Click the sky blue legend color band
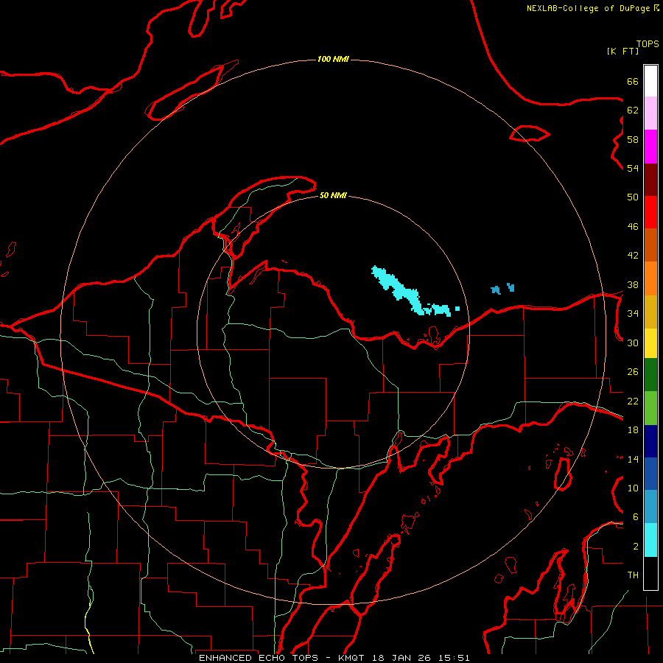The image size is (663, 663). tap(650, 507)
